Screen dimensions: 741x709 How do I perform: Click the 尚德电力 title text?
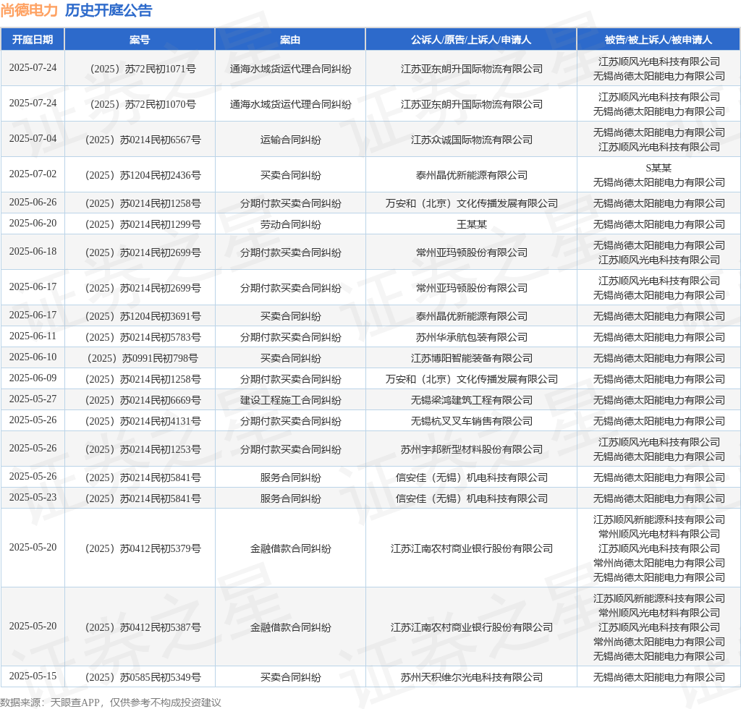click(29, 10)
